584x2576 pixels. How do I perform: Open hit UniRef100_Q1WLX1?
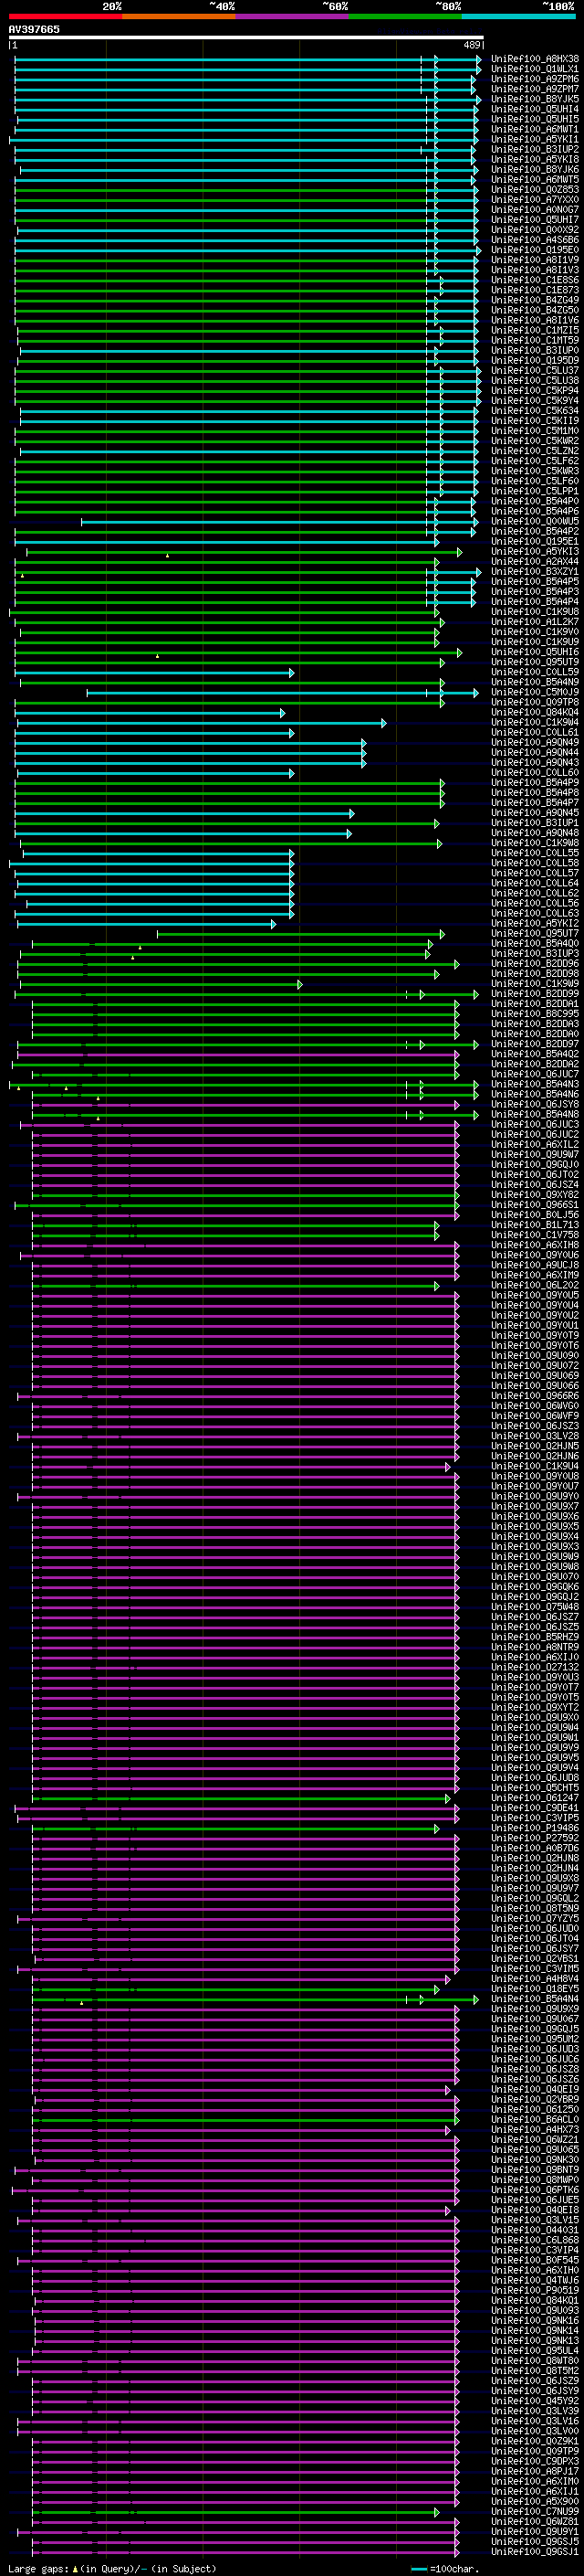click(x=535, y=69)
